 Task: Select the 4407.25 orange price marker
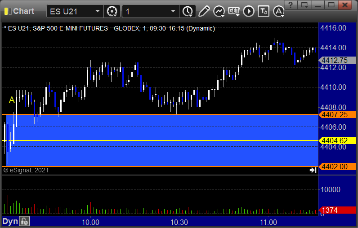click(337, 114)
